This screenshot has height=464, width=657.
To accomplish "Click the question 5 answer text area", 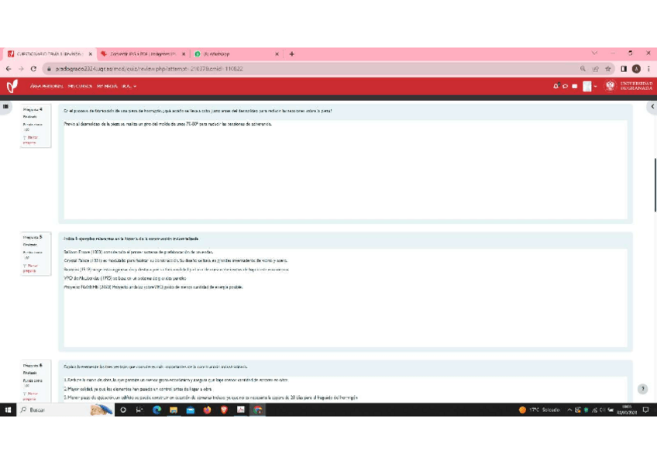I will click(346, 297).
